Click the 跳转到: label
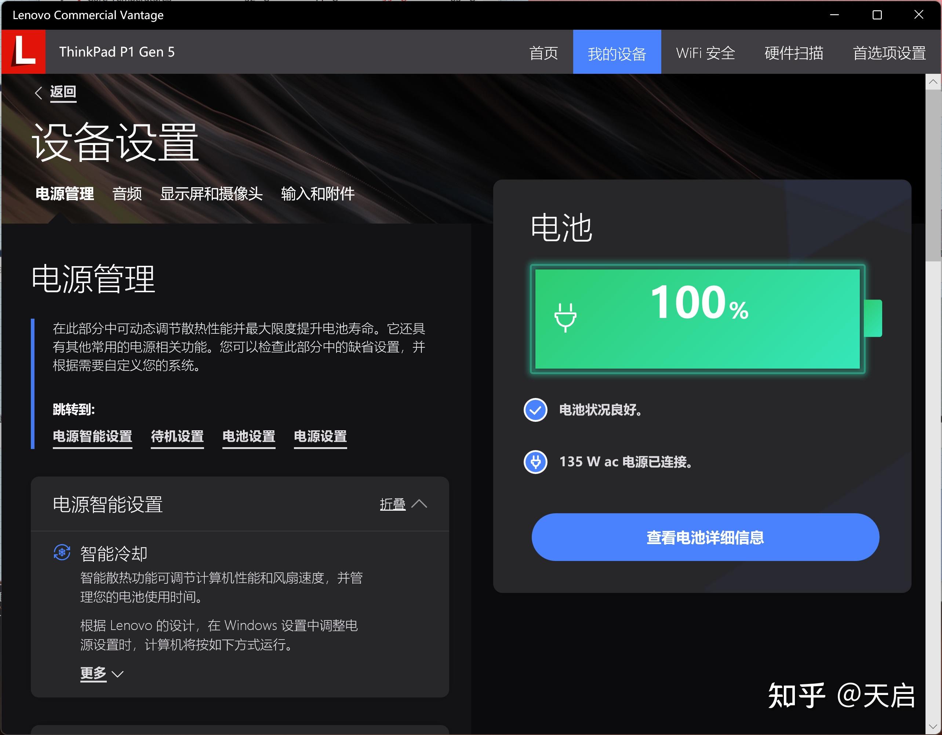 [x=74, y=409]
